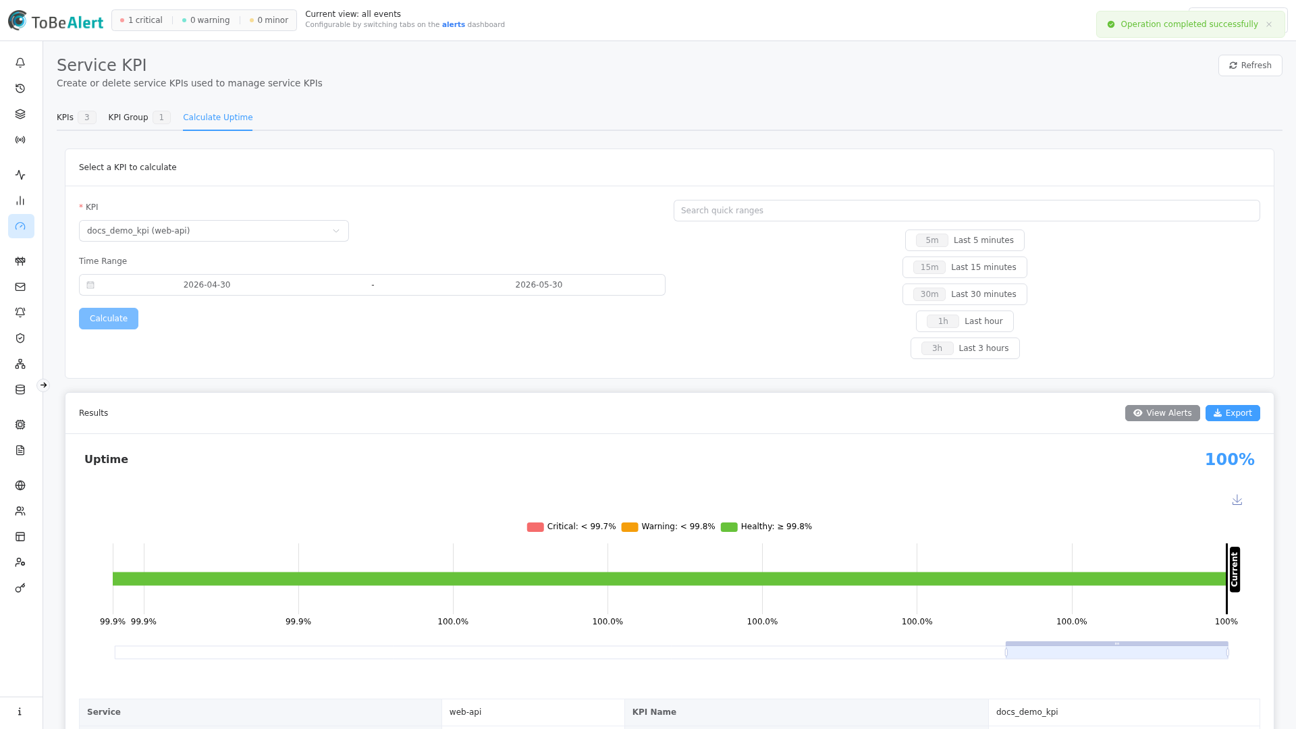Open the bar chart sidebar icon
1296x729 pixels.
[20, 200]
